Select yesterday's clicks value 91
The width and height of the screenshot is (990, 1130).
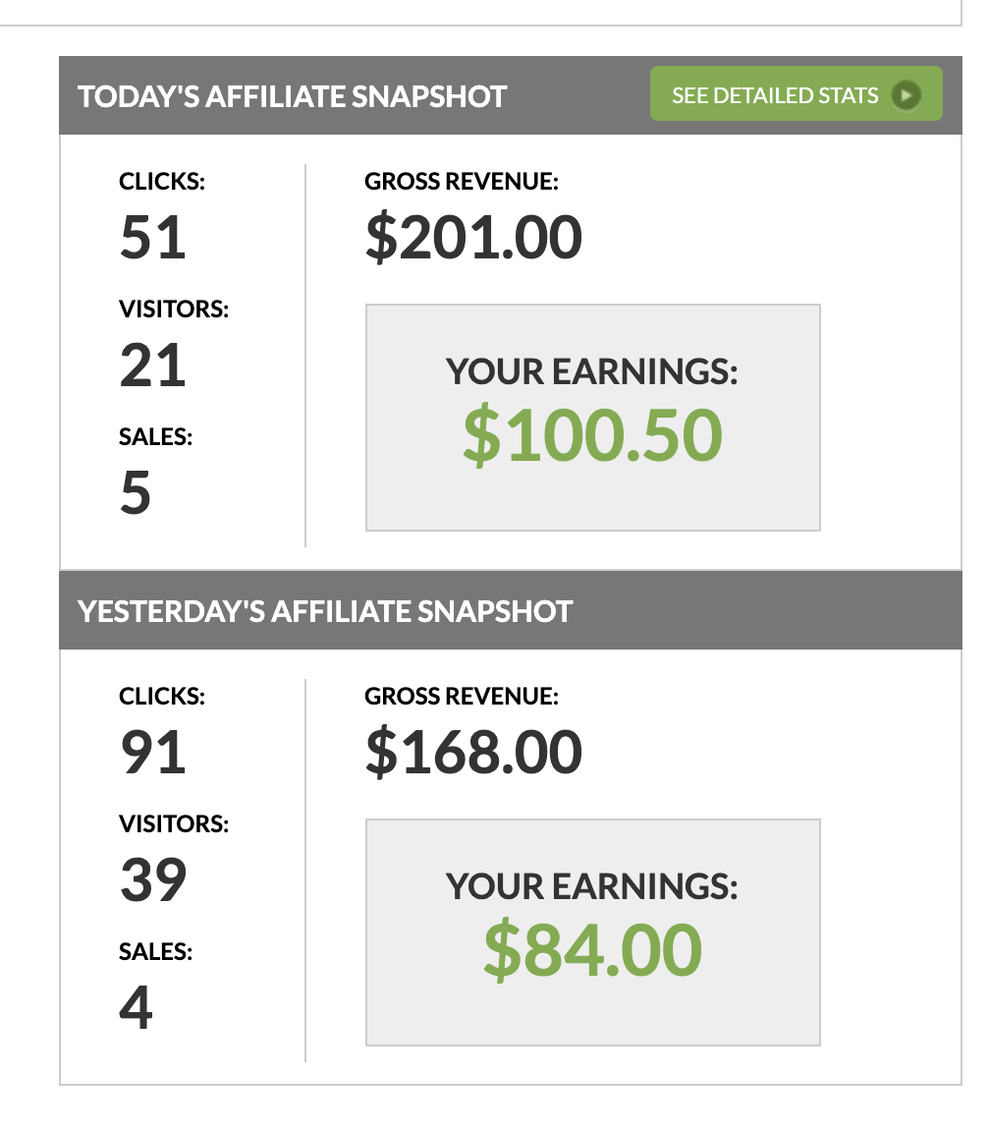(153, 753)
